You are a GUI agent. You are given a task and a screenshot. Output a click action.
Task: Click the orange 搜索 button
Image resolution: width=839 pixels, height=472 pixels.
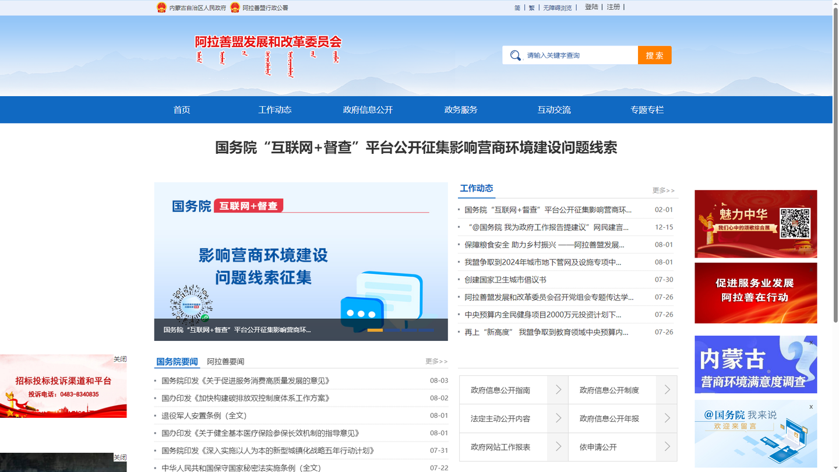655,55
